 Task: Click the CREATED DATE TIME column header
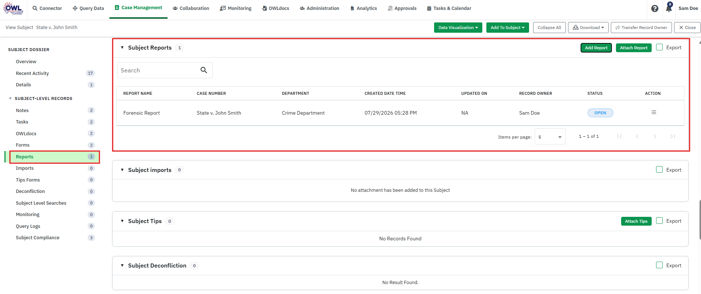(x=385, y=93)
